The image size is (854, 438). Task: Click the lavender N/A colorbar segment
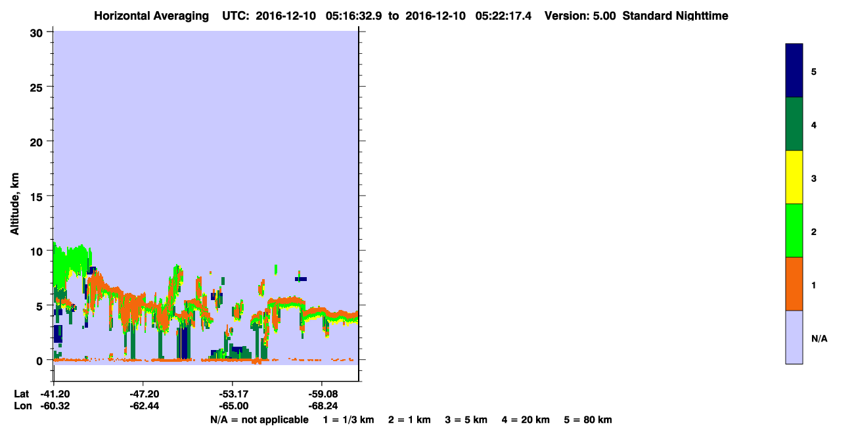pos(794,337)
